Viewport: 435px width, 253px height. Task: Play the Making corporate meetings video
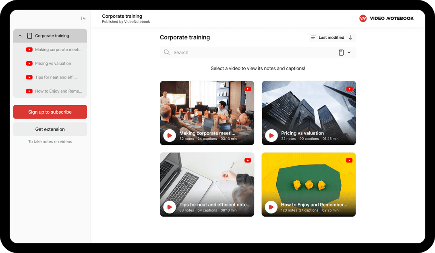(x=170, y=136)
